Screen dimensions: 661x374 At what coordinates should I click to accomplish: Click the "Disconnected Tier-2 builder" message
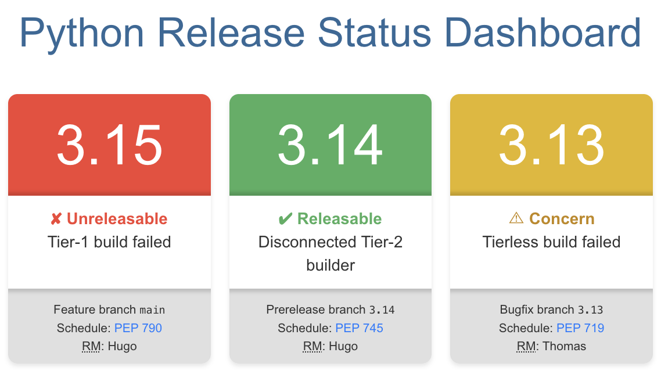click(x=330, y=253)
